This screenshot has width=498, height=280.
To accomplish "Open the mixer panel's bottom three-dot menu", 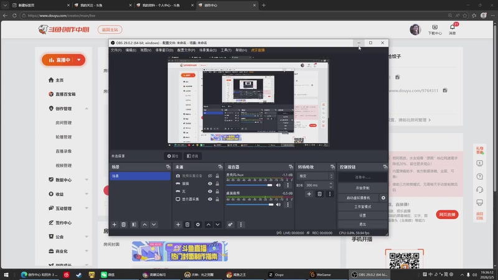I will tap(241, 225).
